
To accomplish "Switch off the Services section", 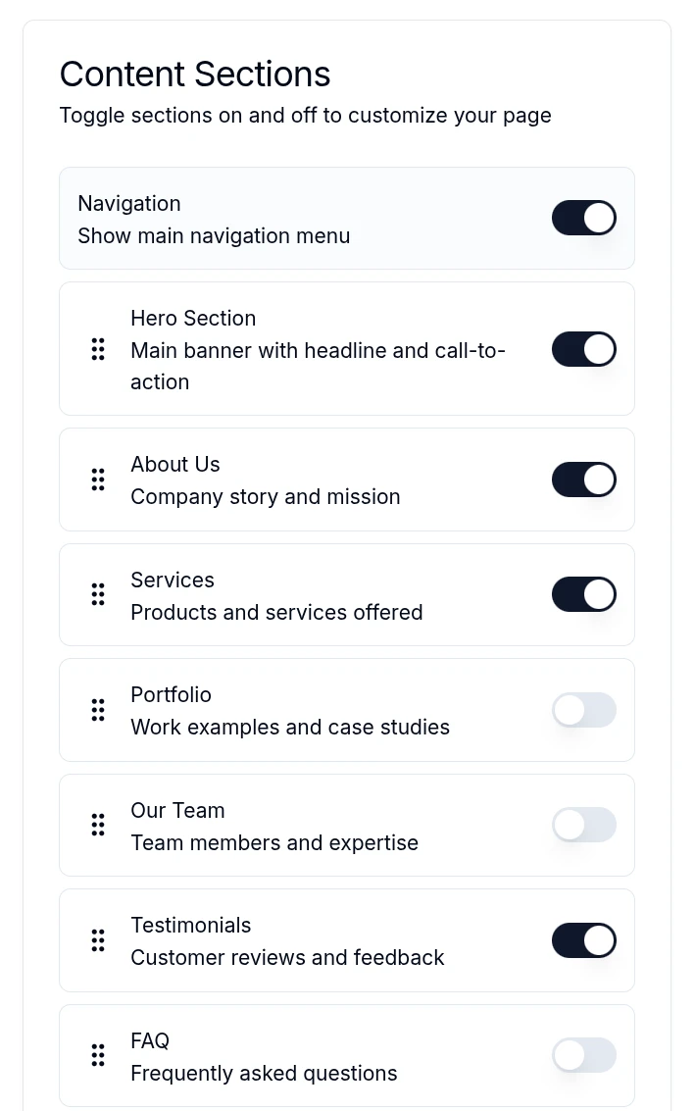I will coord(583,594).
